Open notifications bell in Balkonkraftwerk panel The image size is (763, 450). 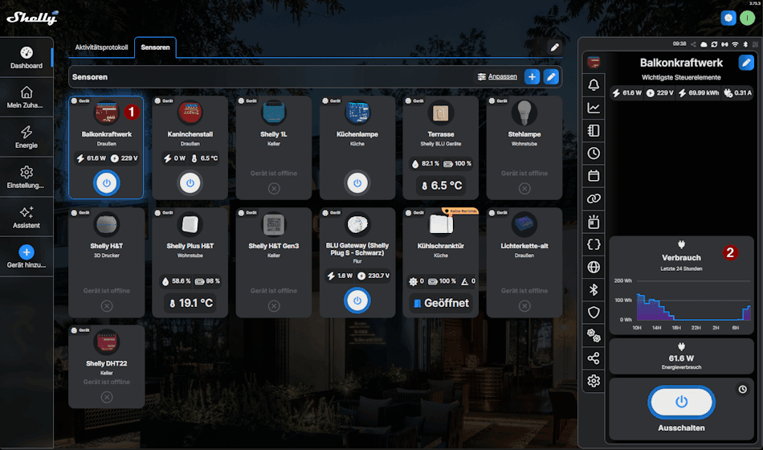(594, 84)
